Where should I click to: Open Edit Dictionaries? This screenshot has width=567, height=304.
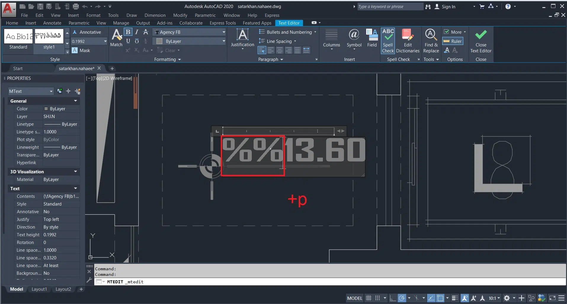pyautogui.click(x=408, y=41)
